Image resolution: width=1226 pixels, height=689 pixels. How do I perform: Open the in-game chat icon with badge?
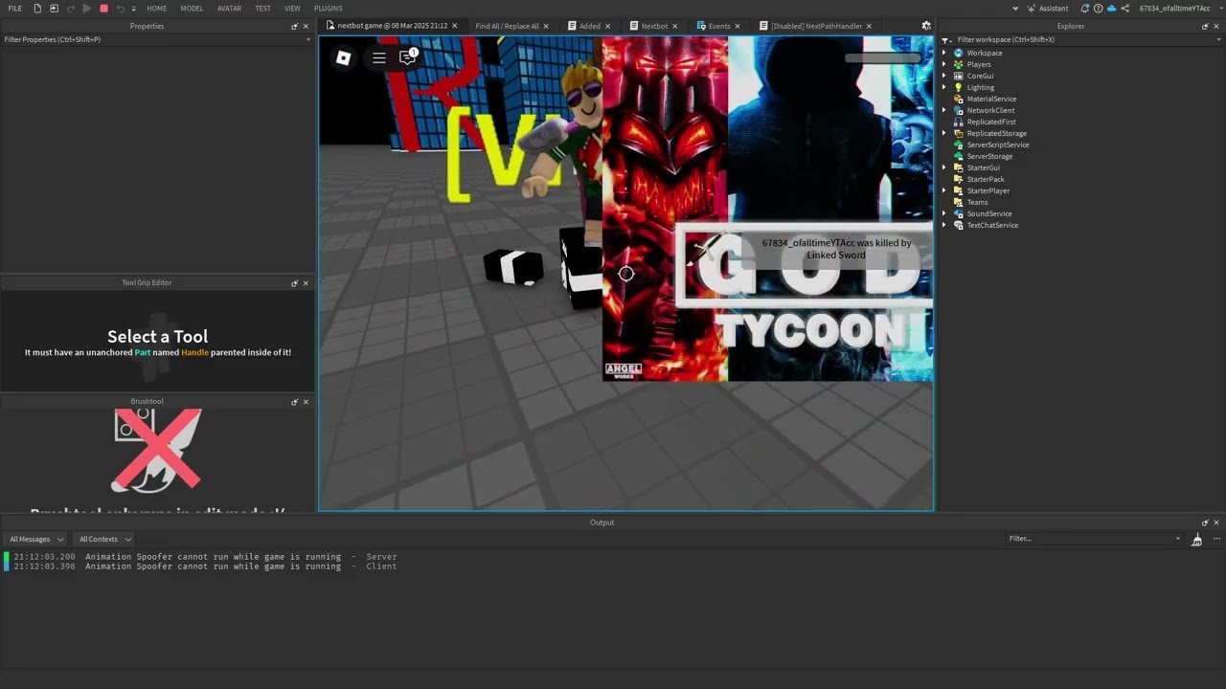click(x=408, y=57)
